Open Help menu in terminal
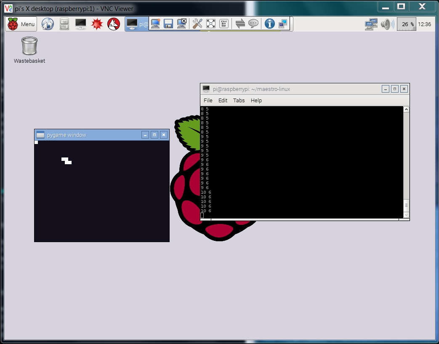The height and width of the screenshot is (344, 439). tap(256, 100)
